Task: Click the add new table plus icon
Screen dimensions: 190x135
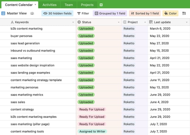Action: coord(101,5)
